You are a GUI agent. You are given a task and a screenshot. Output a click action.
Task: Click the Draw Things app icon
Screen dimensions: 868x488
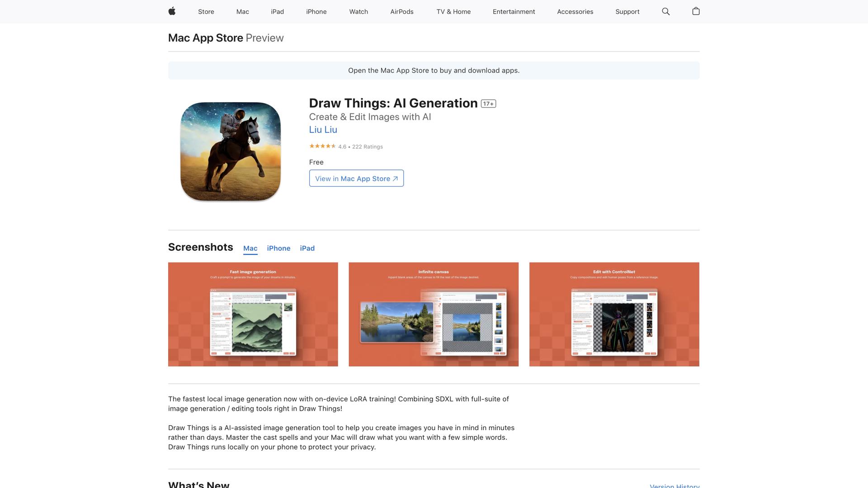pos(231,150)
